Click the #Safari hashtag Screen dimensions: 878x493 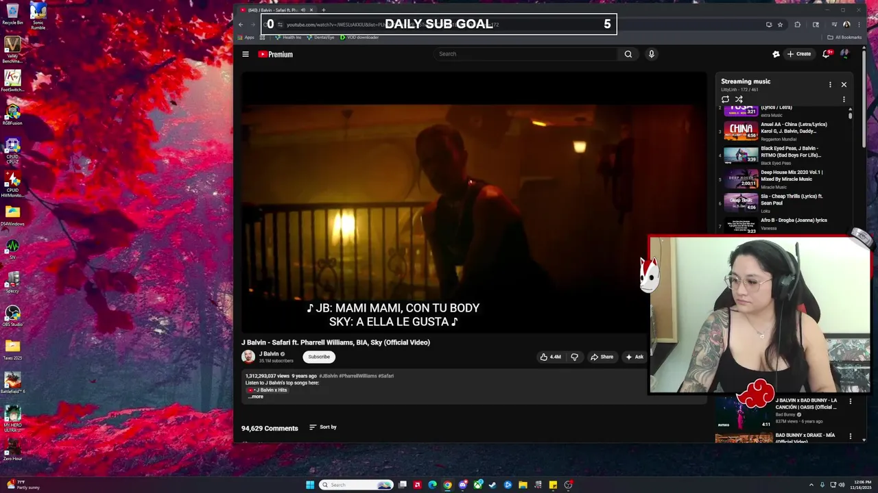click(x=385, y=376)
